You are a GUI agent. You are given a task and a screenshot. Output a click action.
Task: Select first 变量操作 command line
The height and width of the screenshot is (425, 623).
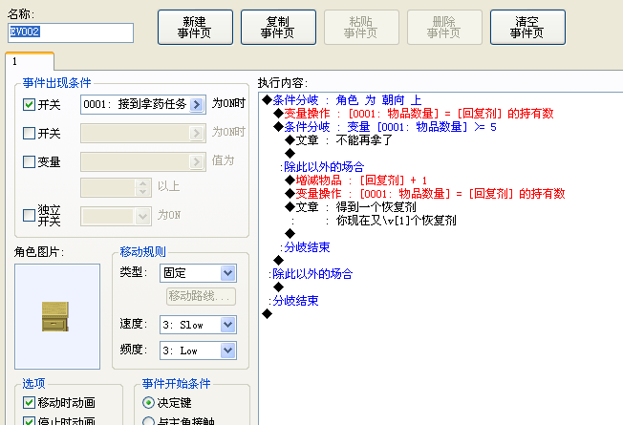(414, 114)
